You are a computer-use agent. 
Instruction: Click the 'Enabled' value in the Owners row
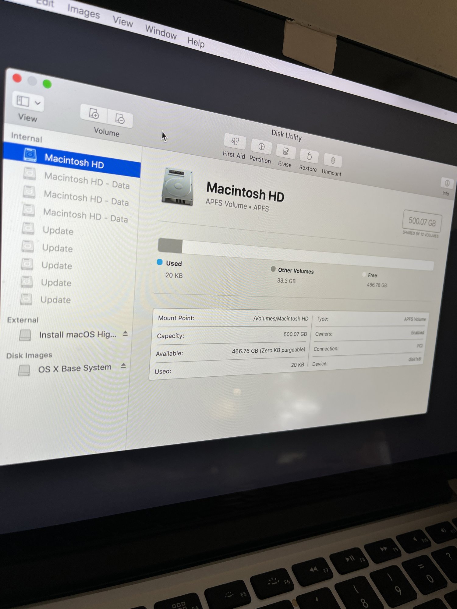click(x=417, y=333)
